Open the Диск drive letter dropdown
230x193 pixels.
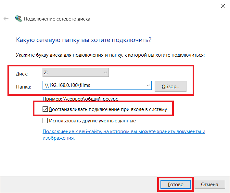(x=76, y=72)
